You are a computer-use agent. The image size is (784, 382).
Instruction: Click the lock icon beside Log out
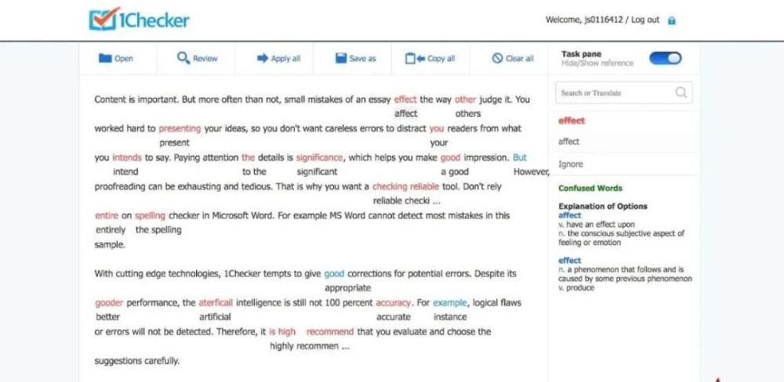672,21
